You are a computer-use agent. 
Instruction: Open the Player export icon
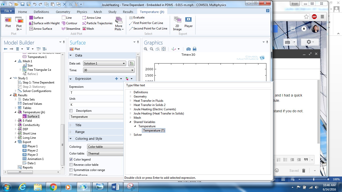[x=188, y=20]
